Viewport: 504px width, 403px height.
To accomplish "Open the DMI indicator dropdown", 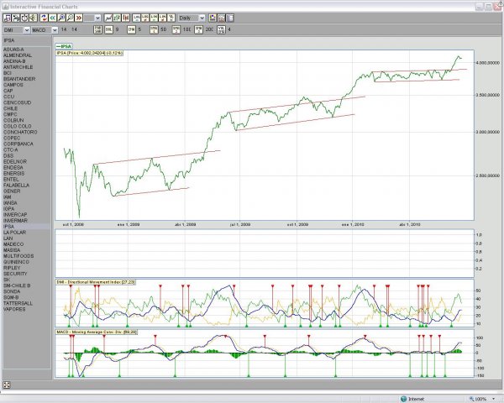I will pos(27,30).
